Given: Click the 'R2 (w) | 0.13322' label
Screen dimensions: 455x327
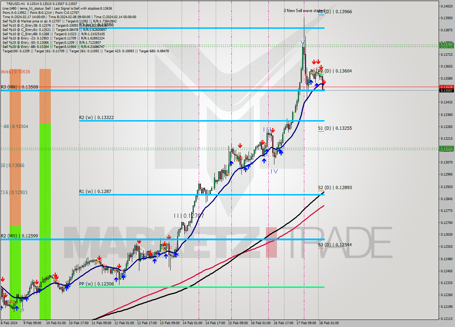Looking at the screenshot, I should 96,117.
